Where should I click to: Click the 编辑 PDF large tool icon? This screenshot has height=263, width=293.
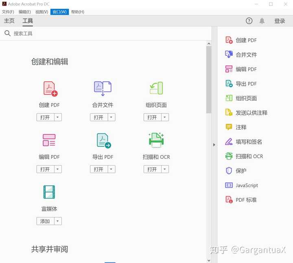point(49,140)
